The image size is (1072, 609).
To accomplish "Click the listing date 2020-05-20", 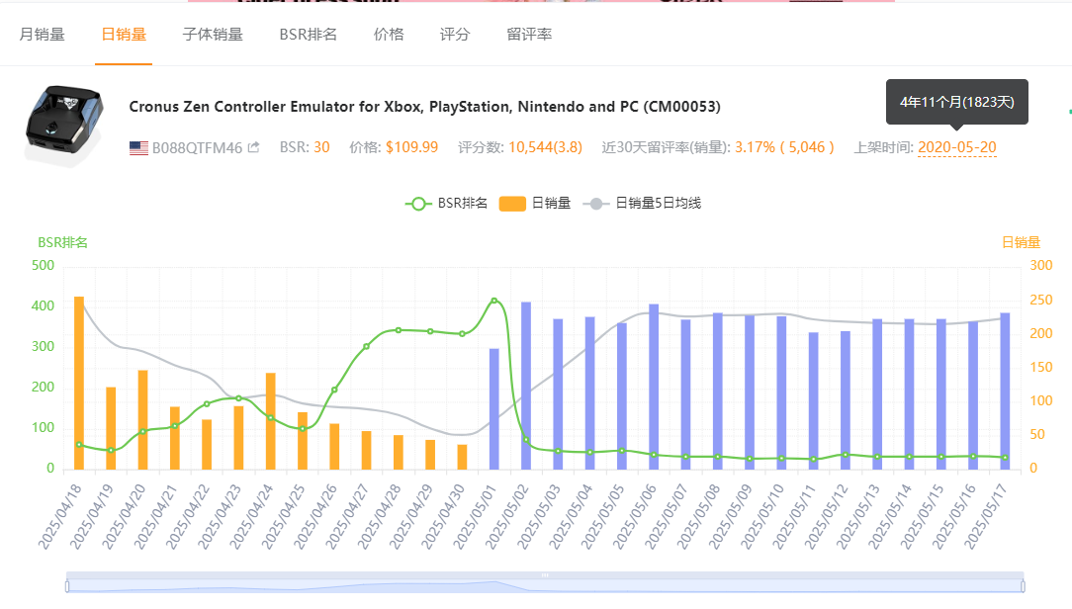I will pyautogui.click(x=956, y=147).
